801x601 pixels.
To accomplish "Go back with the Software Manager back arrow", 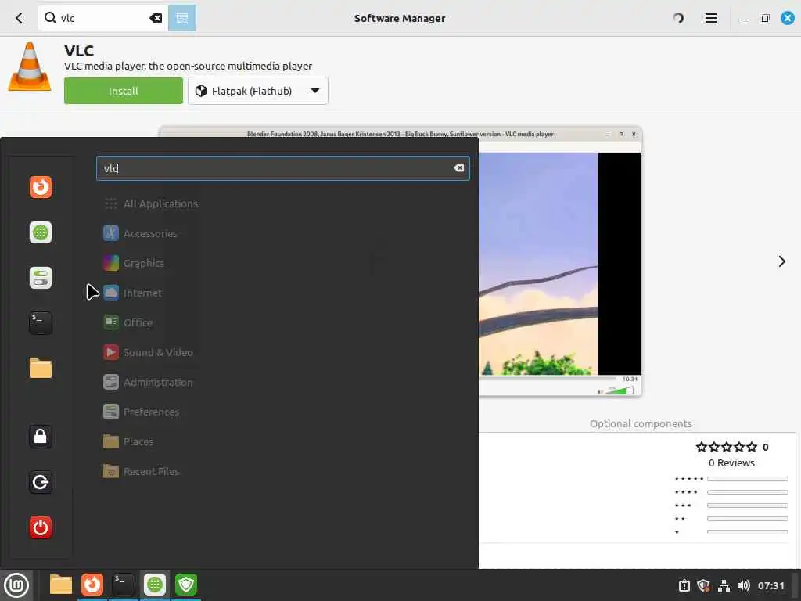I will (x=19, y=19).
